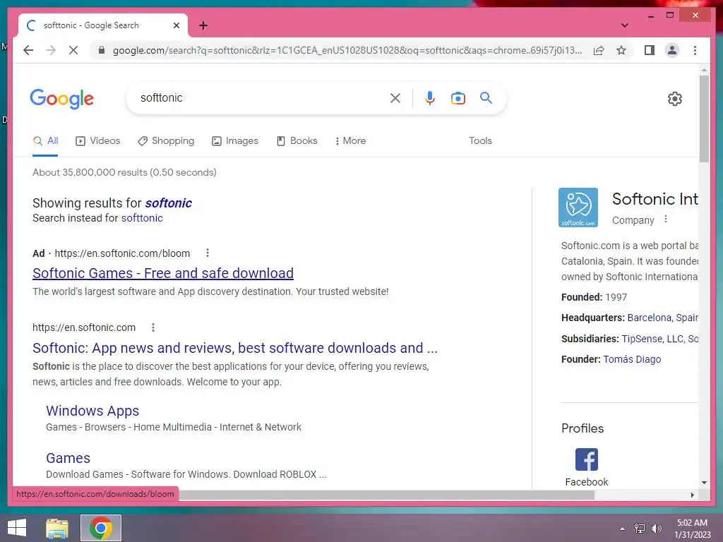Screen dimensions: 723x542
Task: Start voice search with microphone icon
Action: pyautogui.click(x=430, y=97)
